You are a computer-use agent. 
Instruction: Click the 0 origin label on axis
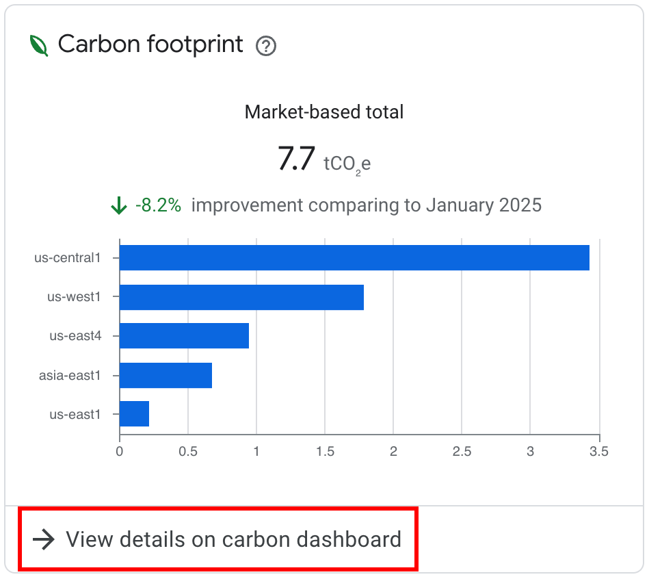[x=120, y=452]
